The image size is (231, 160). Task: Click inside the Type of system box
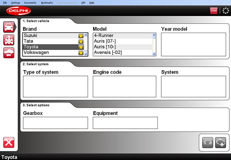(x=55, y=87)
